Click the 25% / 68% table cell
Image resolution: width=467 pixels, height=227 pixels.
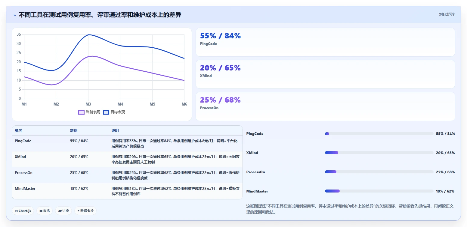(79, 173)
